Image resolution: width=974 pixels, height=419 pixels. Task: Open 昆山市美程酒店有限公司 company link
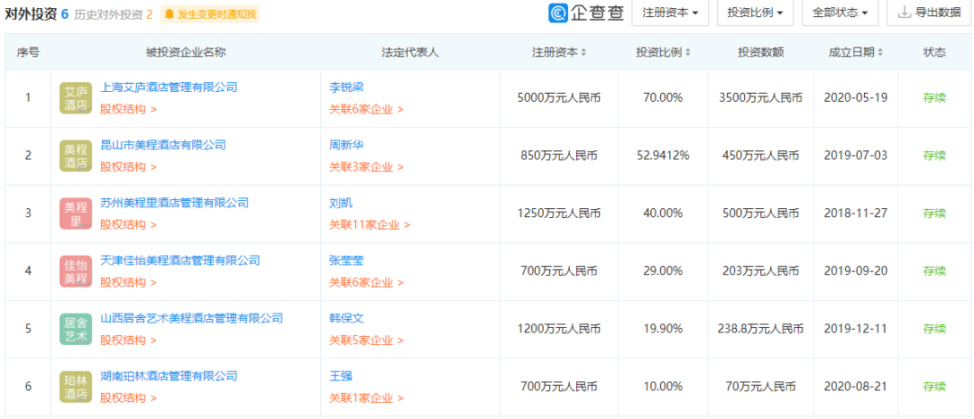162,145
